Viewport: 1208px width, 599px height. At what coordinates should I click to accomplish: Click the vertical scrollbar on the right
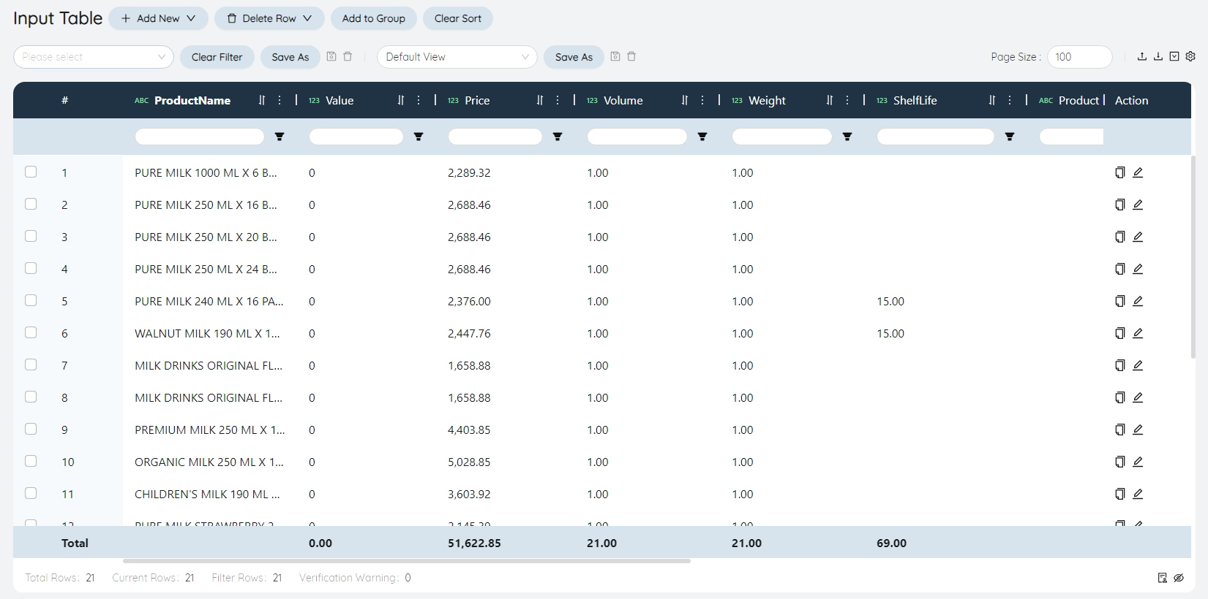1193,256
